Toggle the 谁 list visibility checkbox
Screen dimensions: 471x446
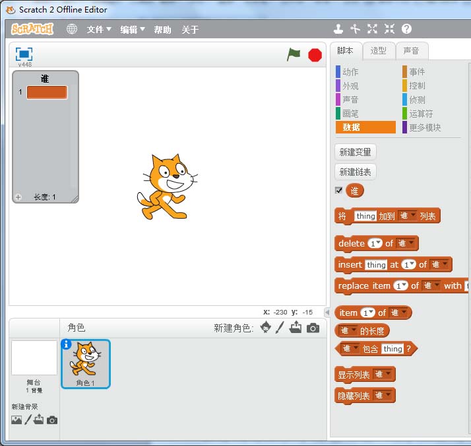[338, 190]
